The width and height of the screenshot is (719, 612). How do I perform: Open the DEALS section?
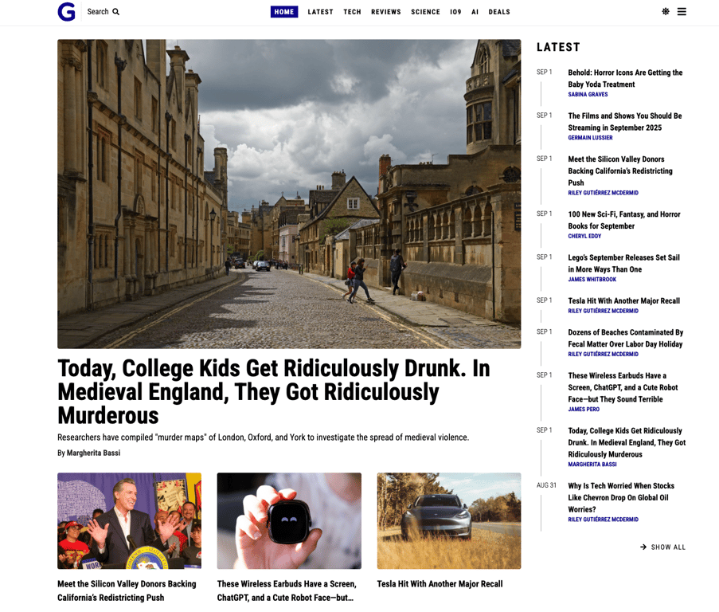tap(499, 12)
